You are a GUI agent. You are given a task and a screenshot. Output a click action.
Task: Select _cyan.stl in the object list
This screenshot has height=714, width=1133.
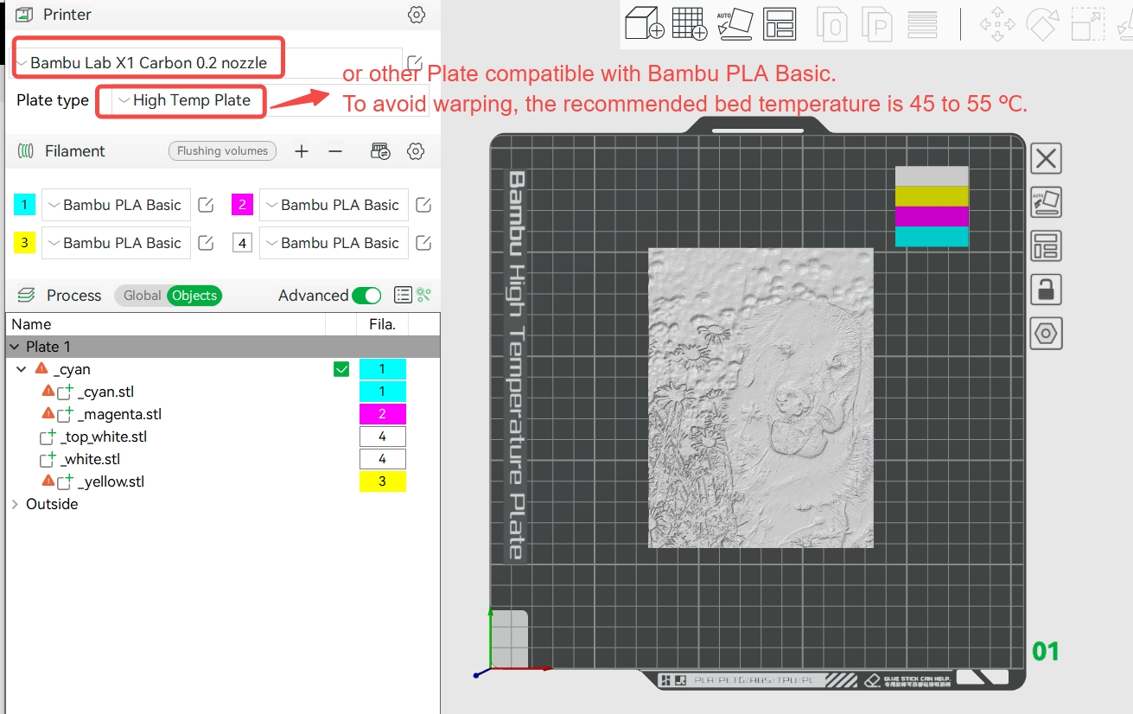click(105, 392)
